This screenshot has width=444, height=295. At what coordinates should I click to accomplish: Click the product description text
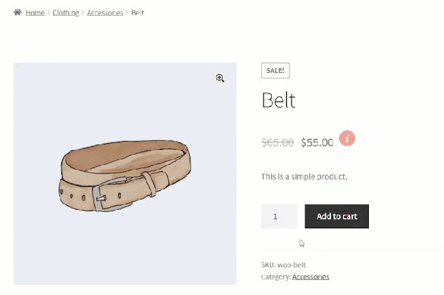click(304, 177)
